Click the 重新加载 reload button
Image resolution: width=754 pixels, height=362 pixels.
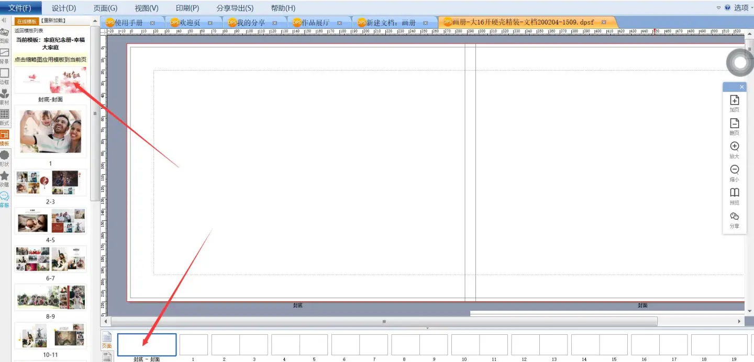tap(52, 21)
